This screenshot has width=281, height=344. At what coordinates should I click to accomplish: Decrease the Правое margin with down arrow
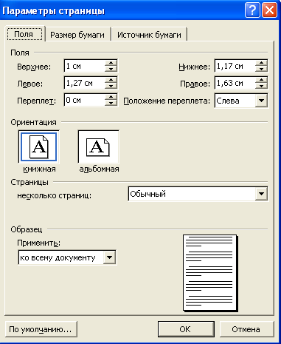tap(261, 86)
